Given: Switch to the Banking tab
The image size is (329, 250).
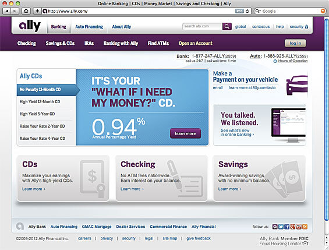Looking at the screenshot, I should (x=59, y=27).
